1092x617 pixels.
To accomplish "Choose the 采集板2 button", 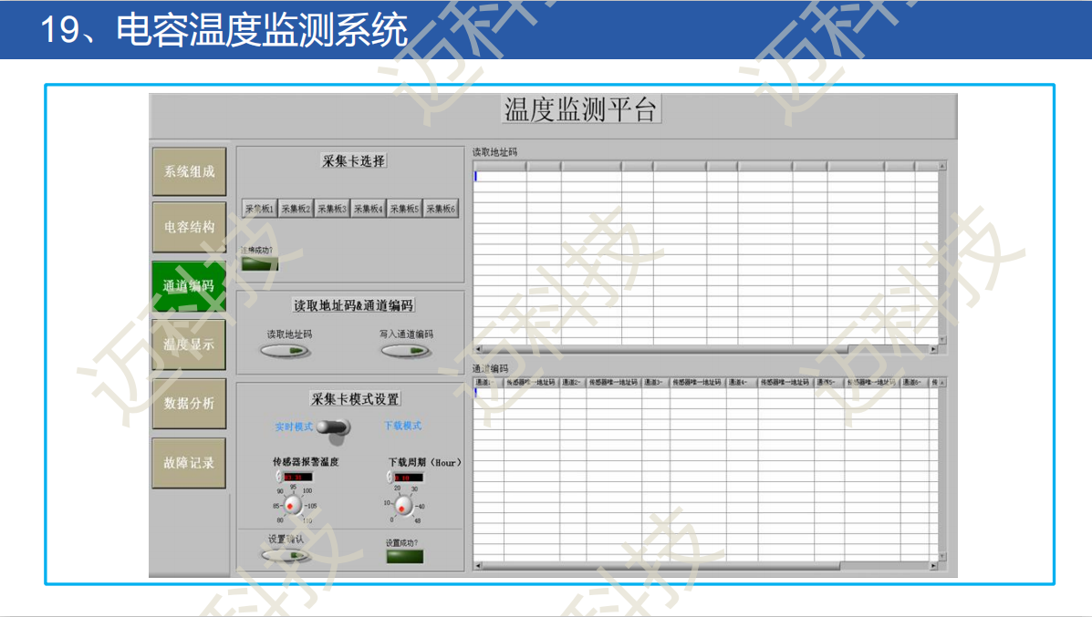I will click(x=296, y=209).
